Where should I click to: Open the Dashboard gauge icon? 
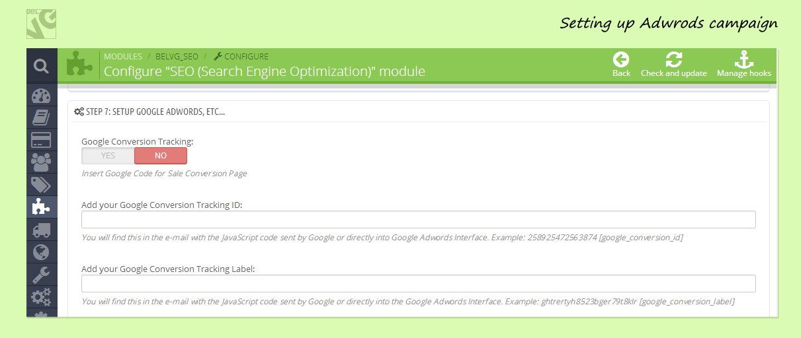[41, 96]
